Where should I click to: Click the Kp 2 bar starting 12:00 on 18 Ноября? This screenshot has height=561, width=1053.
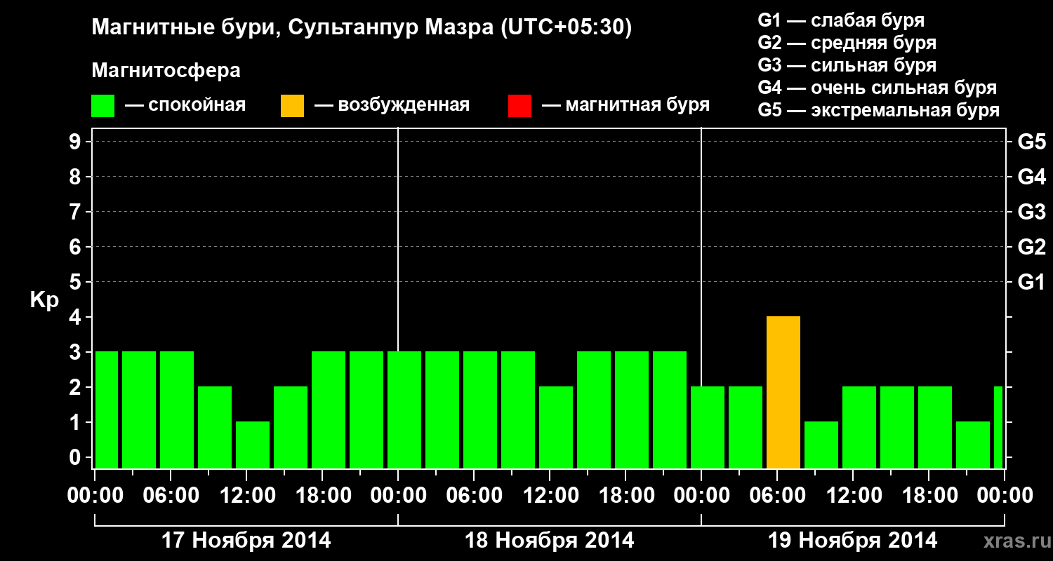(556, 428)
